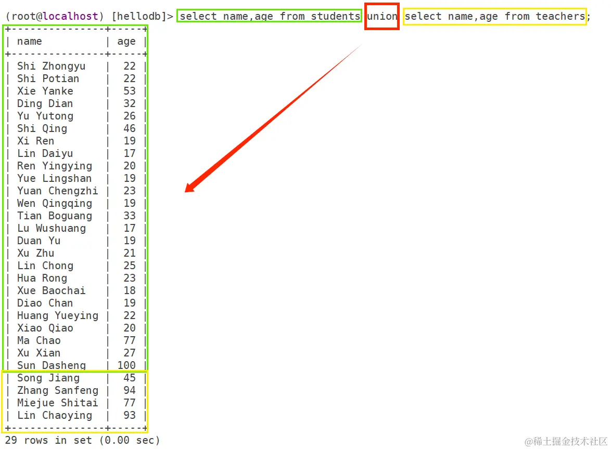Click 'Yue Lingshan' in the table

coord(54,178)
